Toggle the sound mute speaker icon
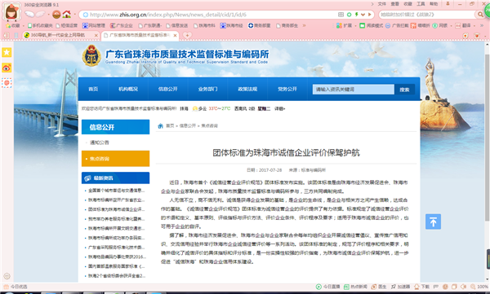 (464, 287)
